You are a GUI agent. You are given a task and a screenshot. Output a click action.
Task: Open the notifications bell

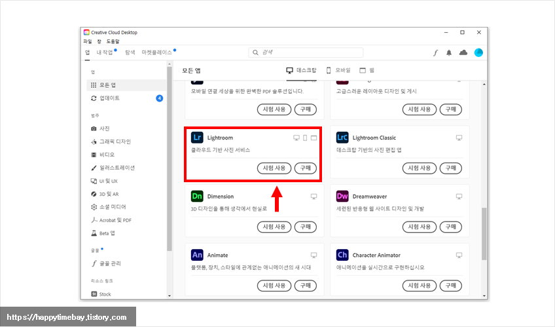pyautogui.click(x=449, y=53)
